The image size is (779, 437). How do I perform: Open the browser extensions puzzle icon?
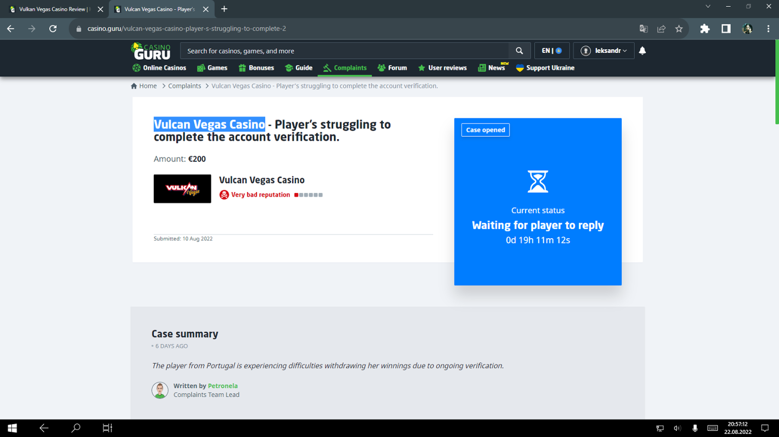point(705,29)
